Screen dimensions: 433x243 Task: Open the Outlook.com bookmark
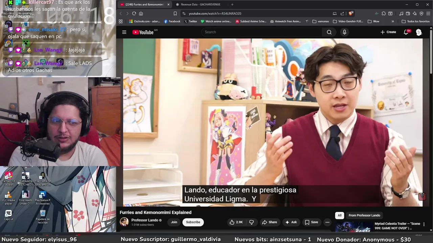pos(144,21)
